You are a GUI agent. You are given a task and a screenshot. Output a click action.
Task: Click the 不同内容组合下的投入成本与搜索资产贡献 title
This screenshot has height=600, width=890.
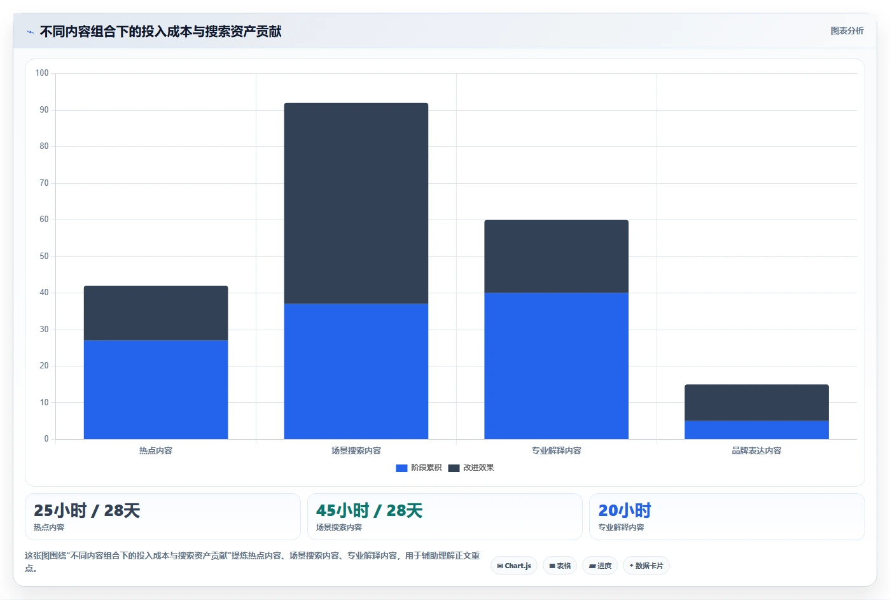click(x=160, y=31)
